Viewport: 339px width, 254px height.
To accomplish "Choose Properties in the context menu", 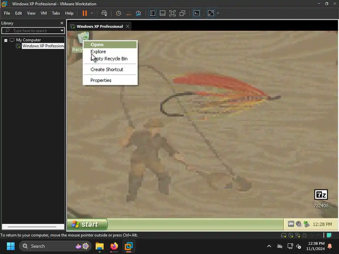I will 110,80.
